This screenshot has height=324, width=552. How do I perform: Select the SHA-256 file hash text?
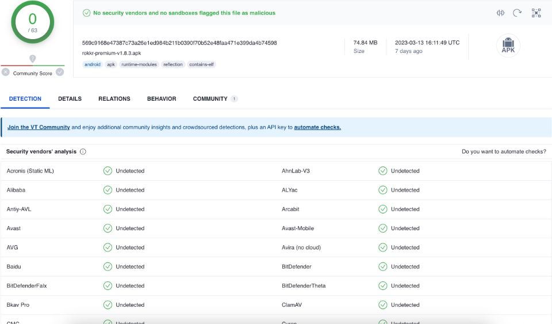click(x=179, y=43)
